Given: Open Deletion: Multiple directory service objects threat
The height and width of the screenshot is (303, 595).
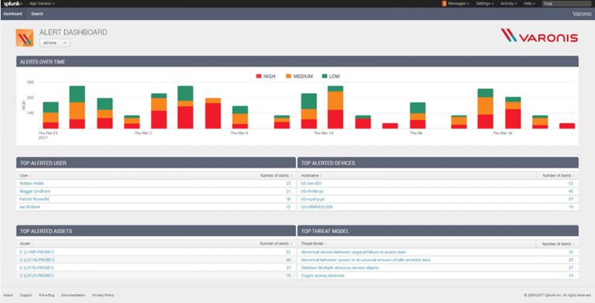Looking at the screenshot, I should point(339,267).
